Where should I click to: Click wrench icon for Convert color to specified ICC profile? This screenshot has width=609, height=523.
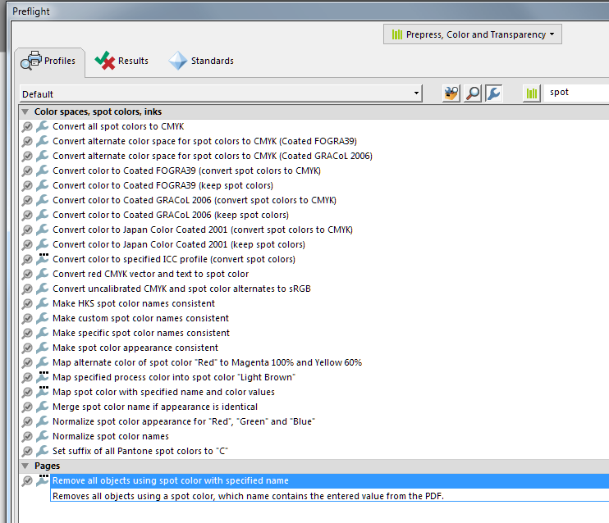42,259
